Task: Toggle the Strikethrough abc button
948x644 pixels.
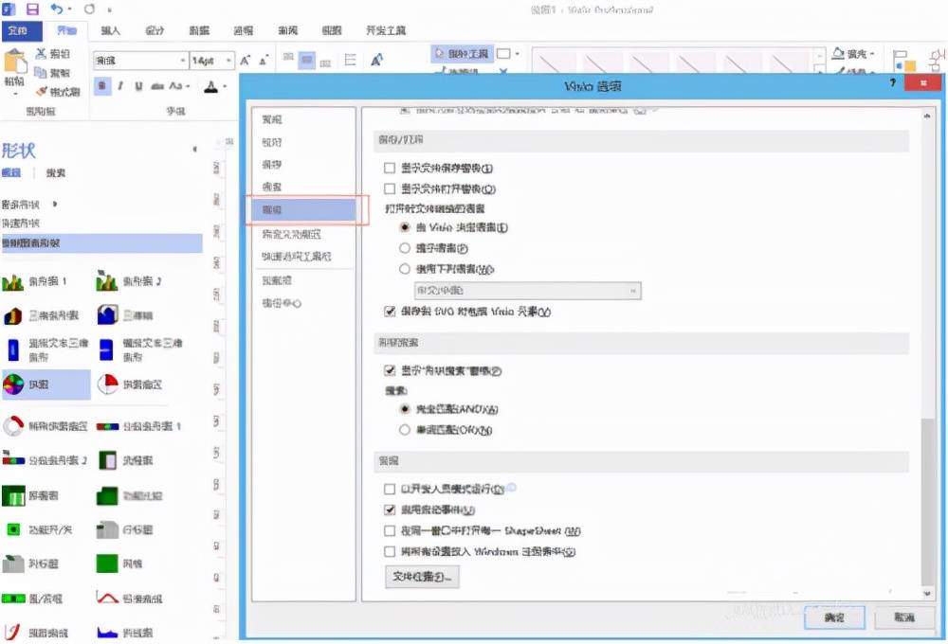Action: click(157, 86)
